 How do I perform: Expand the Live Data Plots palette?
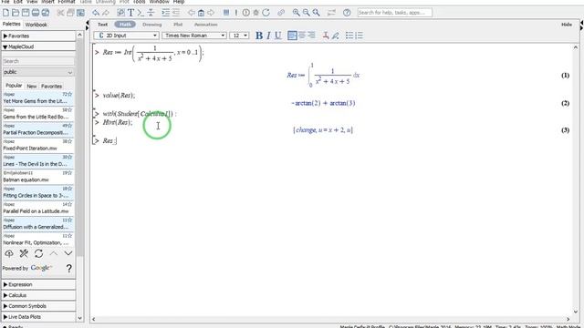[38, 317]
